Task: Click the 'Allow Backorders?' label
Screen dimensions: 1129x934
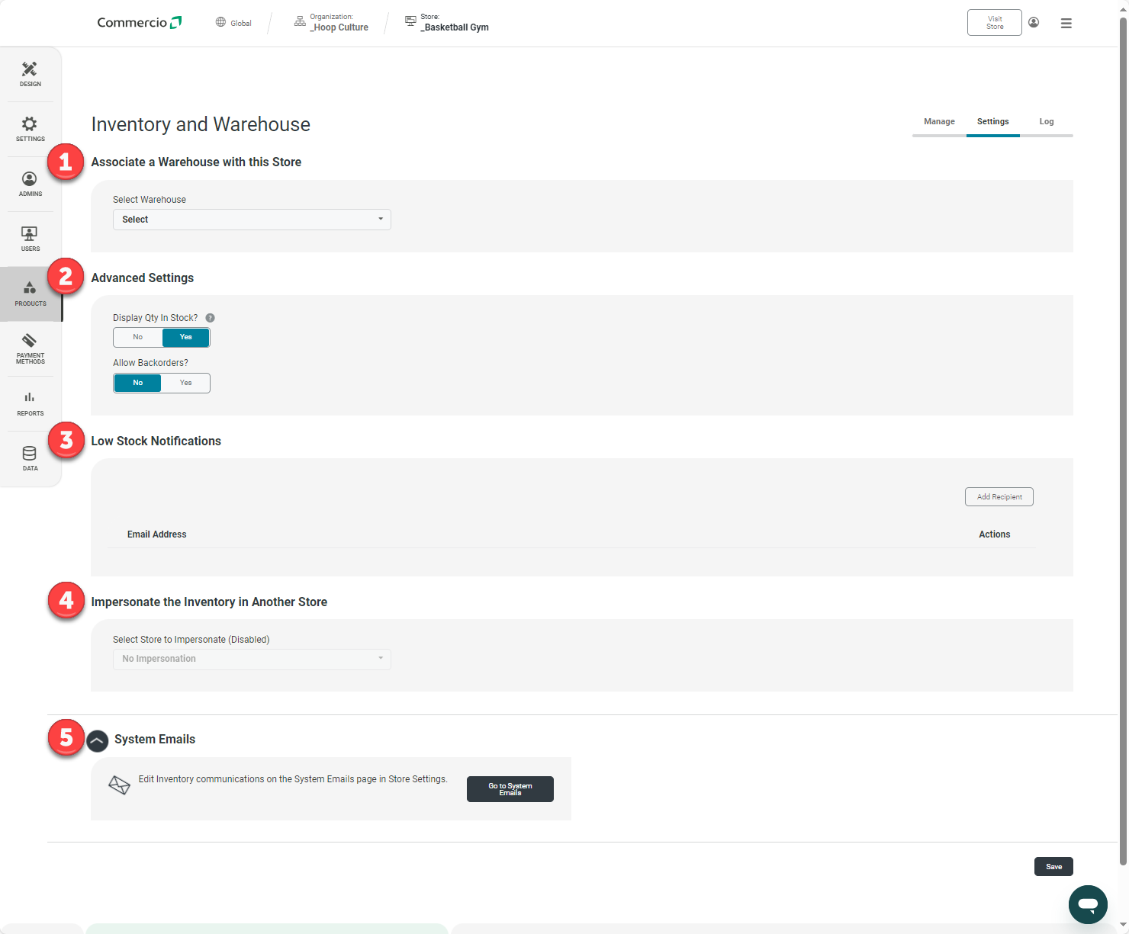Action: pos(150,363)
